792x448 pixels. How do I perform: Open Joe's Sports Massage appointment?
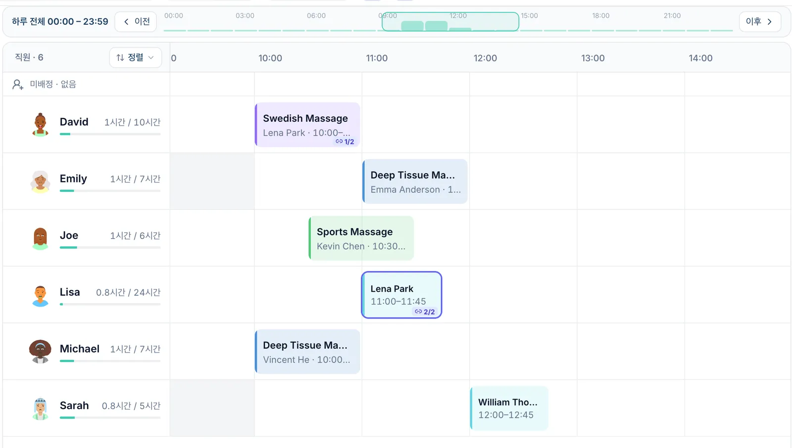point(361,238)
